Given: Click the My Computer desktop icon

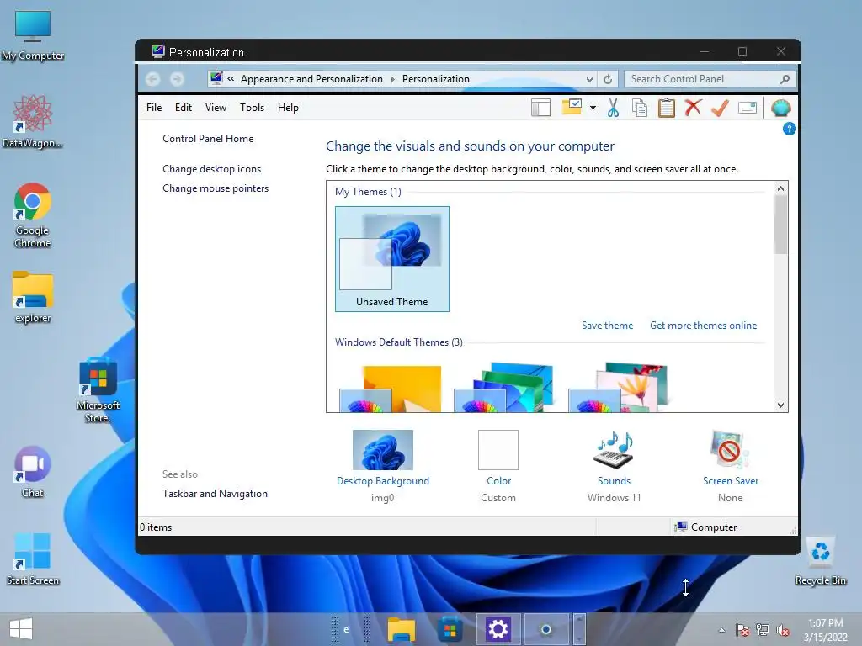Looking at the screenshot, I should coord(33,35).
